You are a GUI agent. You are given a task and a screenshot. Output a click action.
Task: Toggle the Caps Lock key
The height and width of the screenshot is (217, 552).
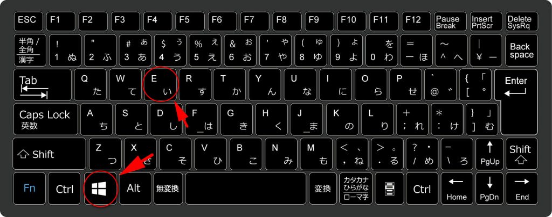click(46, 119)
